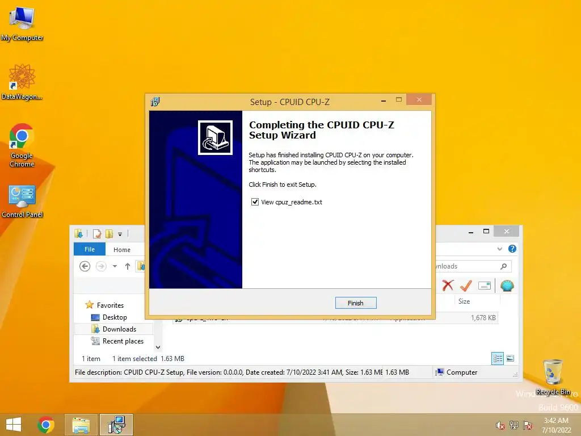Screen dimensions: 581x436
Task: Click the Finish button in Setup wizard
Action: click(x=356, y=303)
